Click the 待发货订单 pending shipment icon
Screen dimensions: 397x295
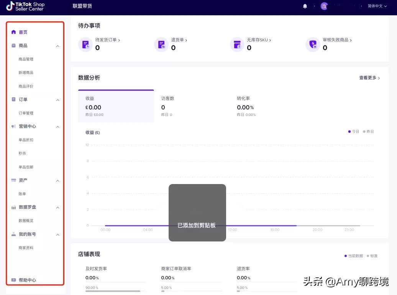point(85,44)
